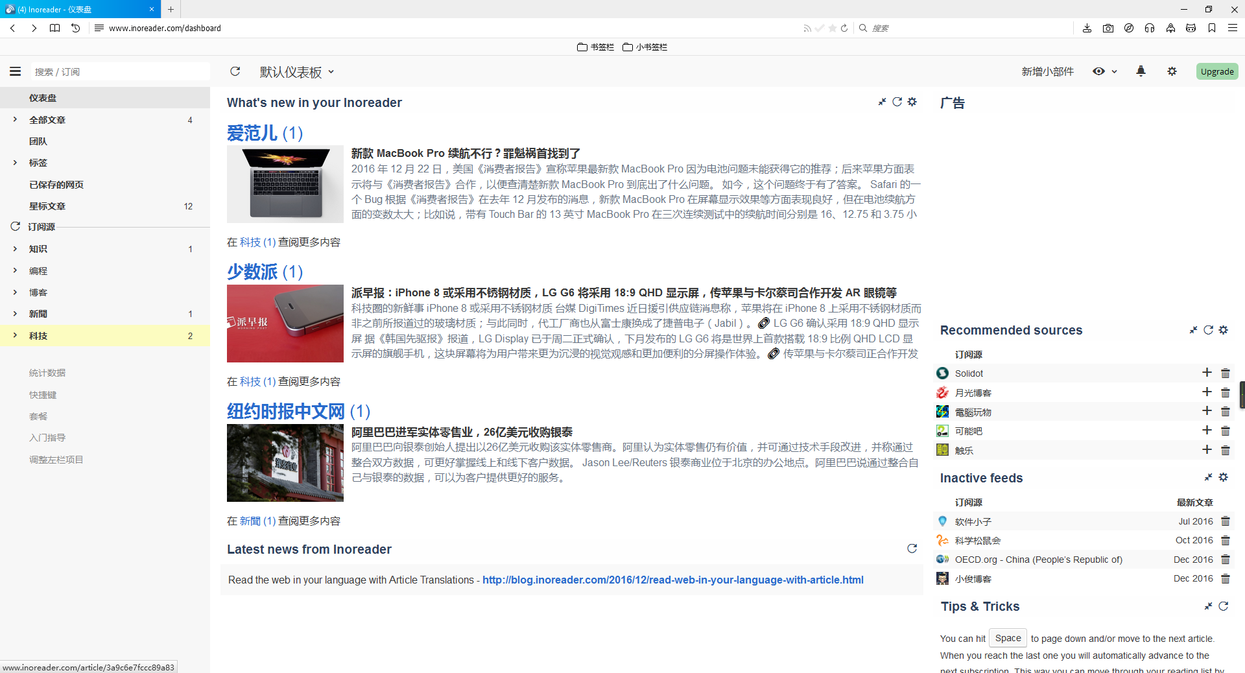This screenshot has height=673, width=1245.
Task: Select 仪表盘 in the sidebar
Action: click(x=105, y=98)
